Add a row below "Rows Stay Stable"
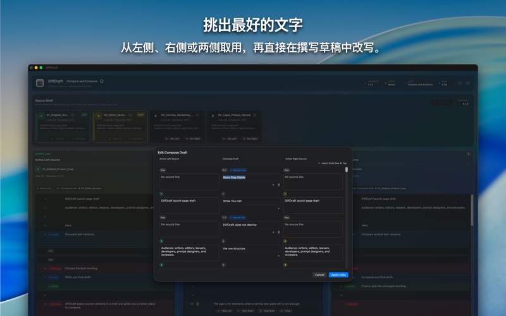Screen dimensions: 506x316 273,185
